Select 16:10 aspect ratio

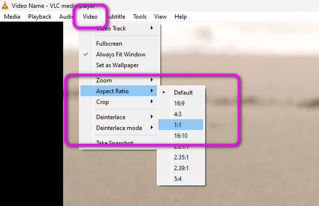[181, 136]
